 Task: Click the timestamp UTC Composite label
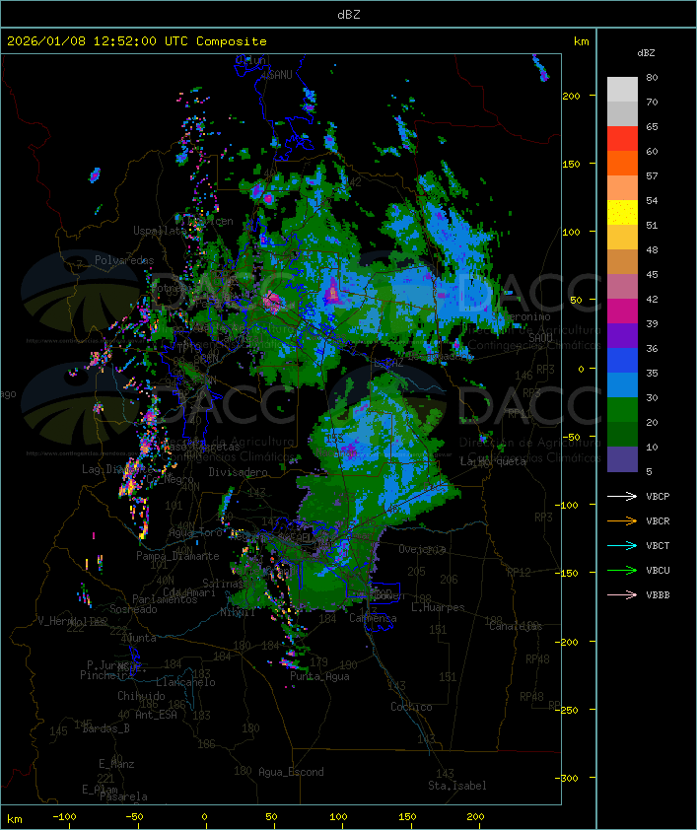point(137,41)
